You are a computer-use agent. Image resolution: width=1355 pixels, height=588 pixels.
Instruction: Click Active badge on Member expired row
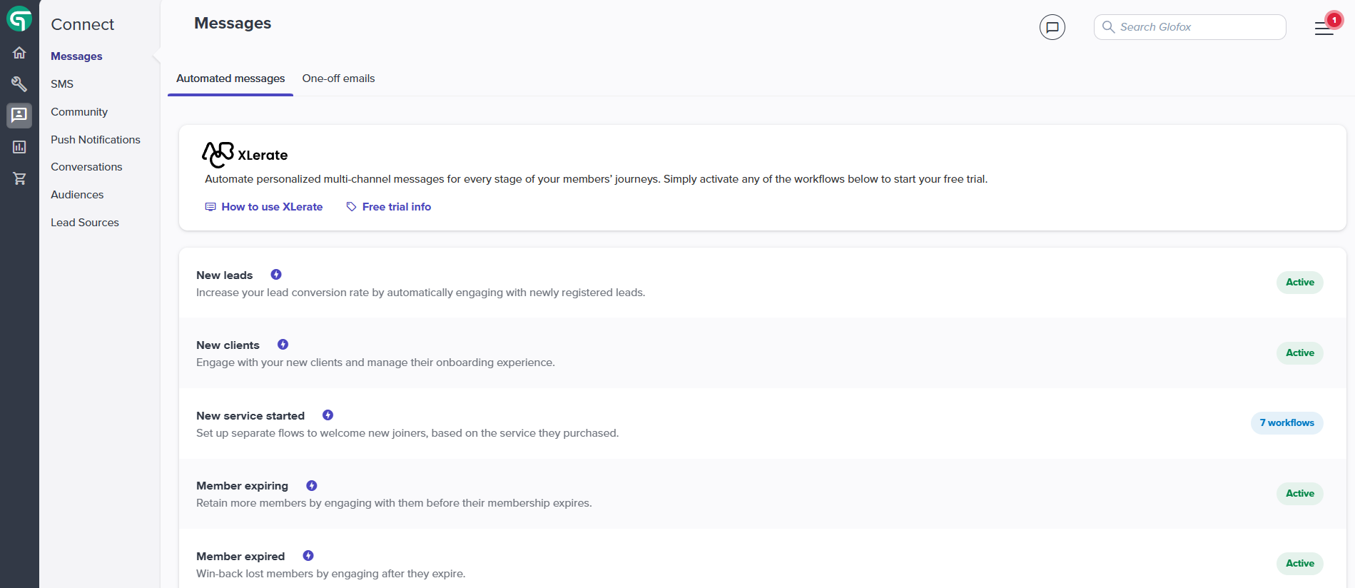click(1299, 564)
